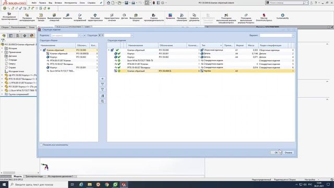The height and width of the screenshot is (188, 334).
Task: Open File Explorer from the taskbar
Action: (x=90, y=184)
